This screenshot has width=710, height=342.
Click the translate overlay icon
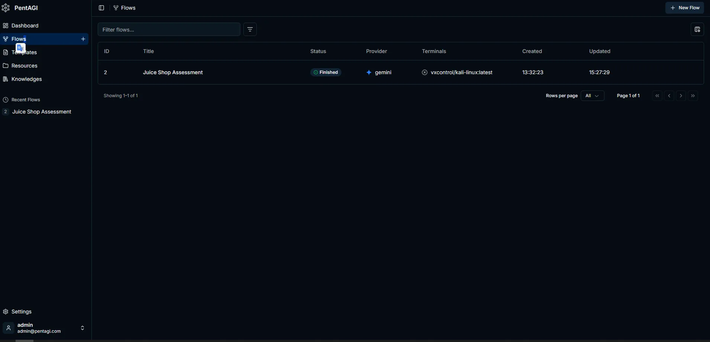coord(21,48)
